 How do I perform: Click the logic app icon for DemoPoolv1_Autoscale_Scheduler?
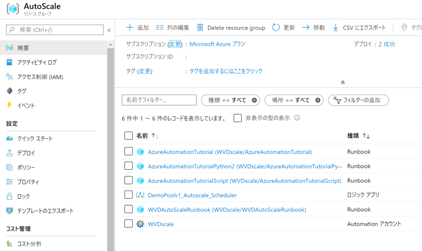pyautogui.click(x=140, y=195)
